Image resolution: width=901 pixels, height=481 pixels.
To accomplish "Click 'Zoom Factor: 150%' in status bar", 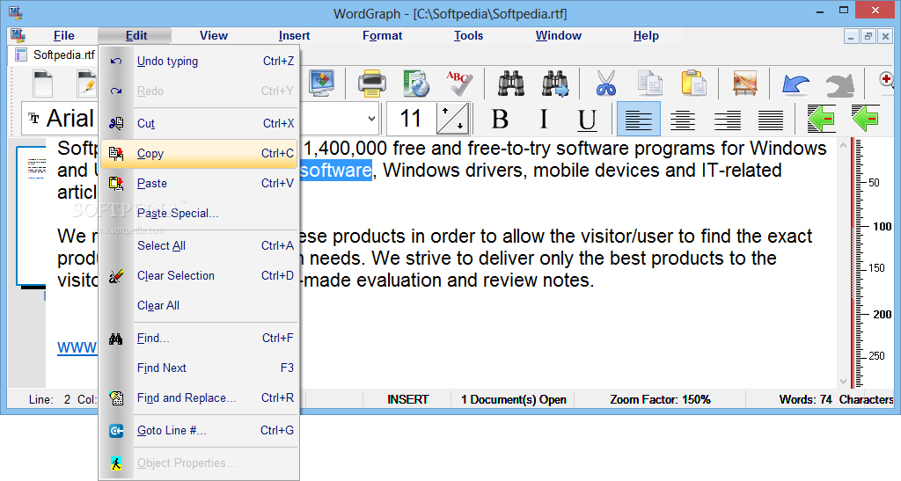I will pyautogui.click(x=660, y=399).
